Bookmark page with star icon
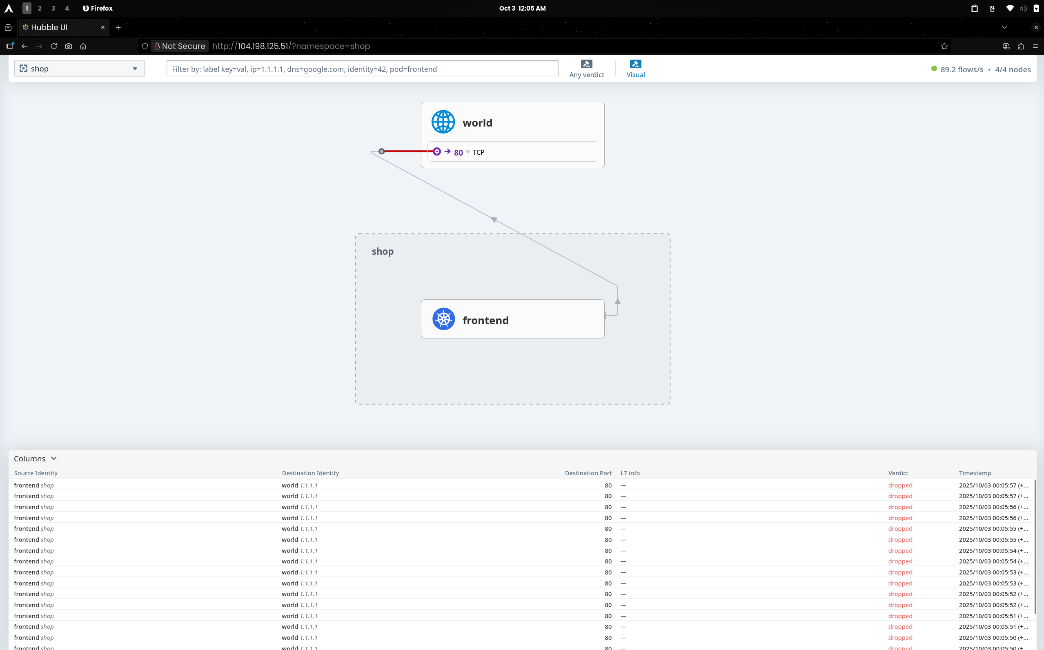 (944, 46)
